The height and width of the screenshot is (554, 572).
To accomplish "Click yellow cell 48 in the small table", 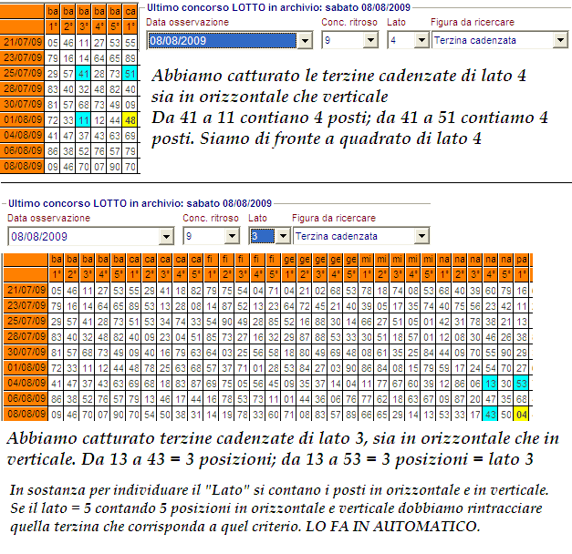I will pos(130,120).
